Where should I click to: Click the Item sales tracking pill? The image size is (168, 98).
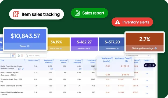pos(37,14)
